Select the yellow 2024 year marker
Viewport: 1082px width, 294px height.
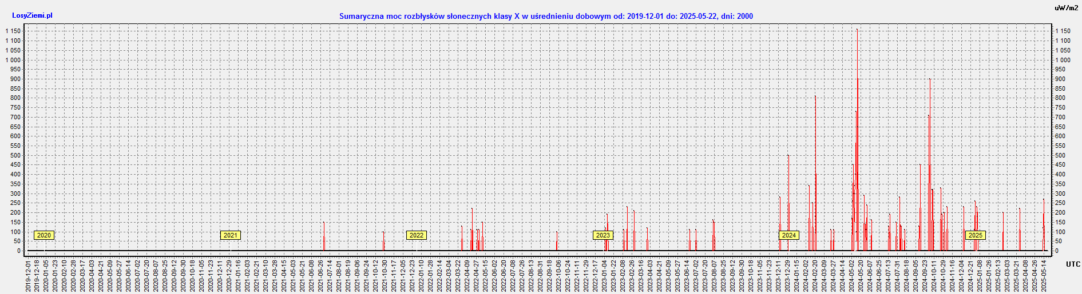pyautogui.click(x=788, y=235)
